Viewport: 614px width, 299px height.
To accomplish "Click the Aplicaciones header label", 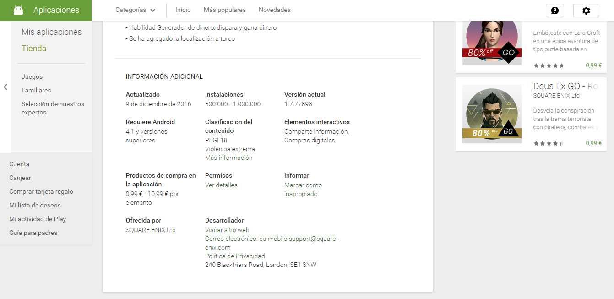I will pos(56,10).
